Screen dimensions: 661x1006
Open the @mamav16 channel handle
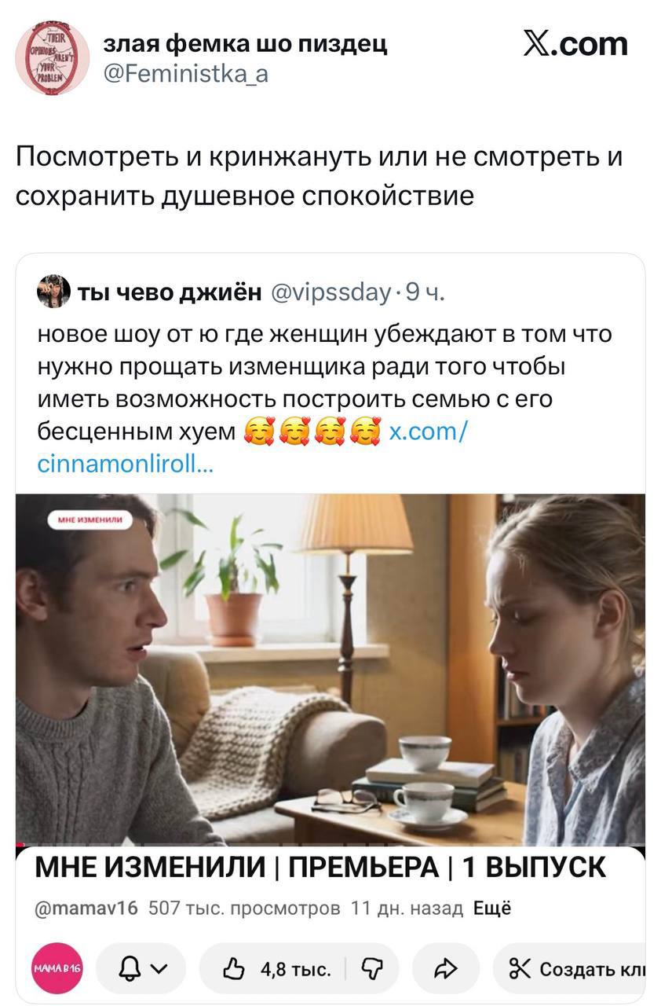[86, 909]
